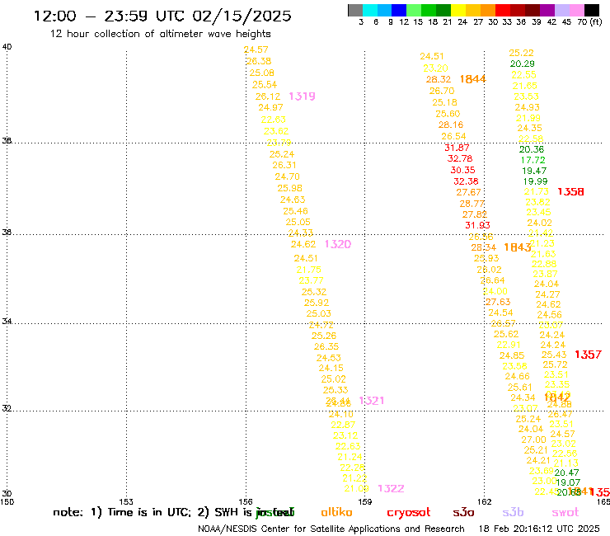This screenshot has width=610, height=536.
Task: Click the green wave height value 20.29
Action: click(523, 63)
